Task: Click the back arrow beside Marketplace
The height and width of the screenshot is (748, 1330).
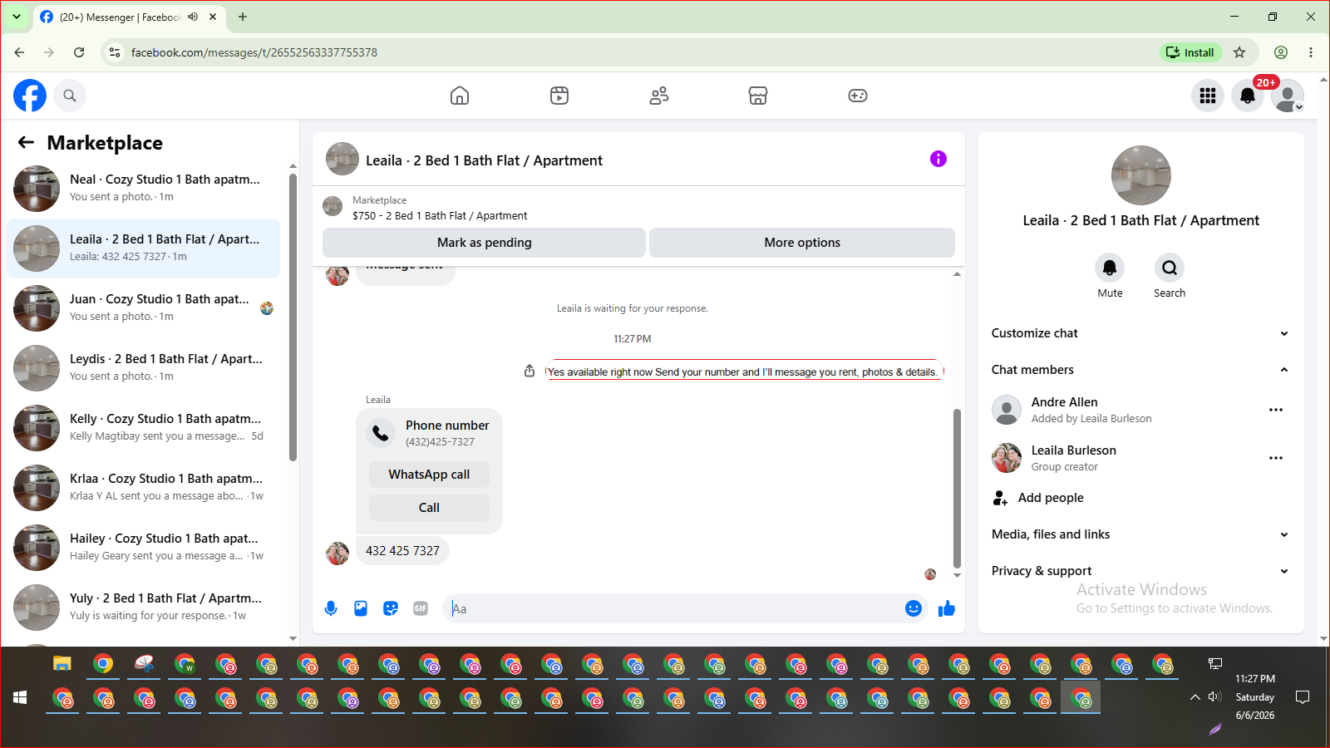Action: (26, 142)
